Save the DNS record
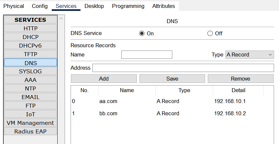The height and width of the screenshot is (144, 279). click(x=172, y=79)
